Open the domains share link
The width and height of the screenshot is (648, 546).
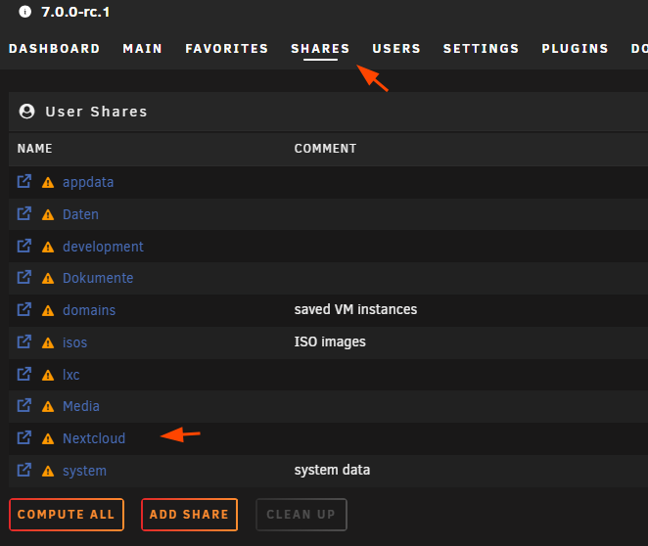pyautogui.click(x=89, y=310)
